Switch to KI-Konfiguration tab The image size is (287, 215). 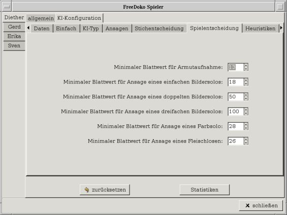(x=79, y=18)
